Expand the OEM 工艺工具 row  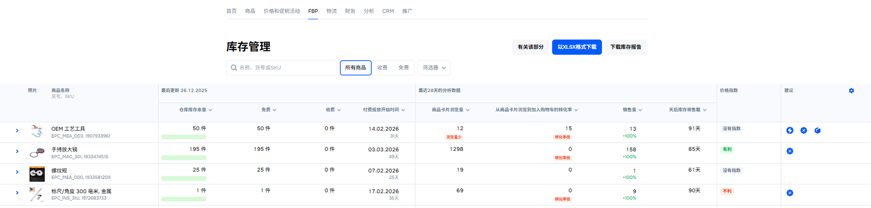pyautogui.click(x=17, y=131)
